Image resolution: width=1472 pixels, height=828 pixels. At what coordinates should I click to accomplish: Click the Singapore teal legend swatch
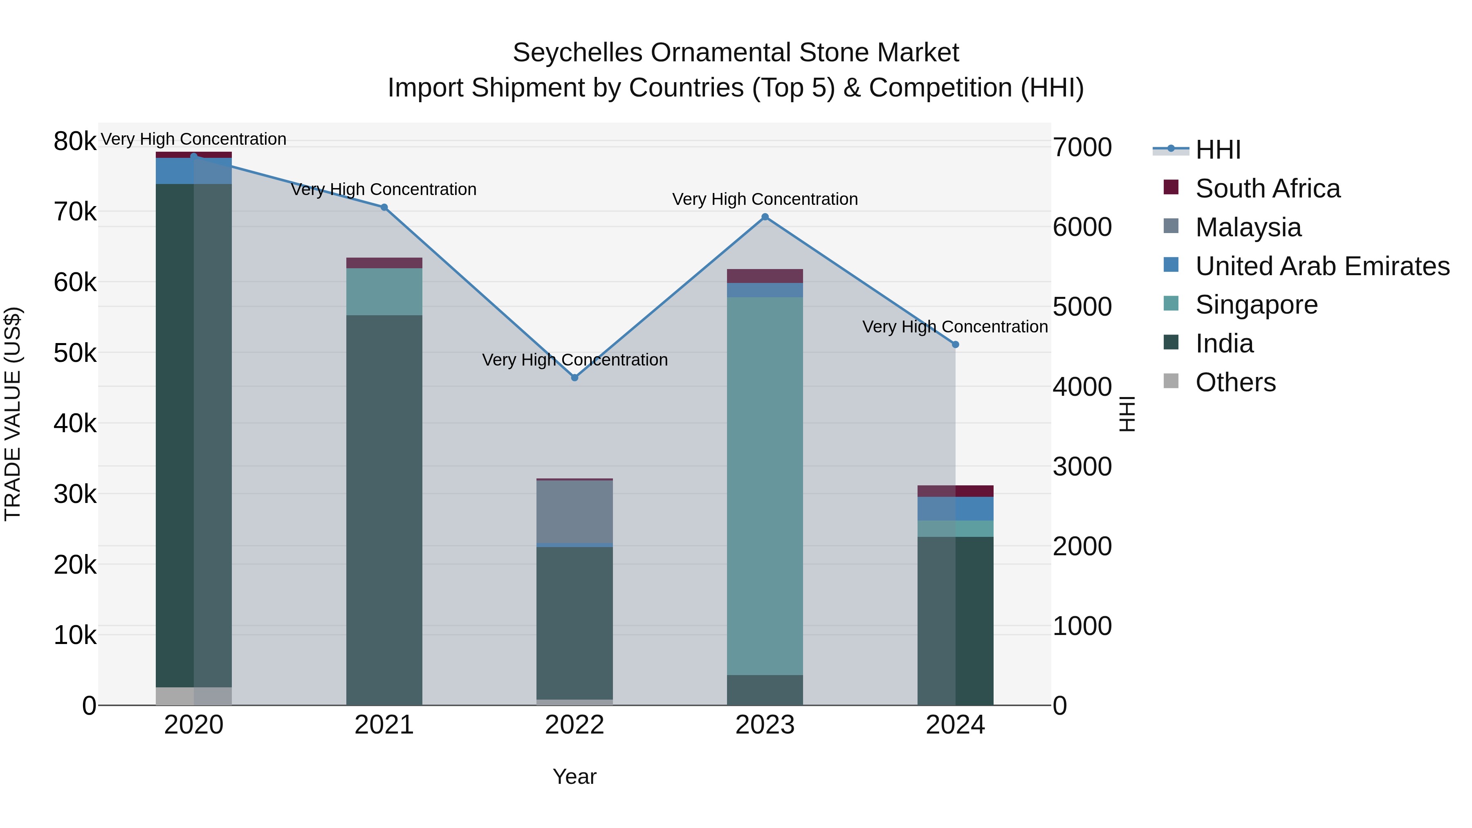coord(1171,303)
